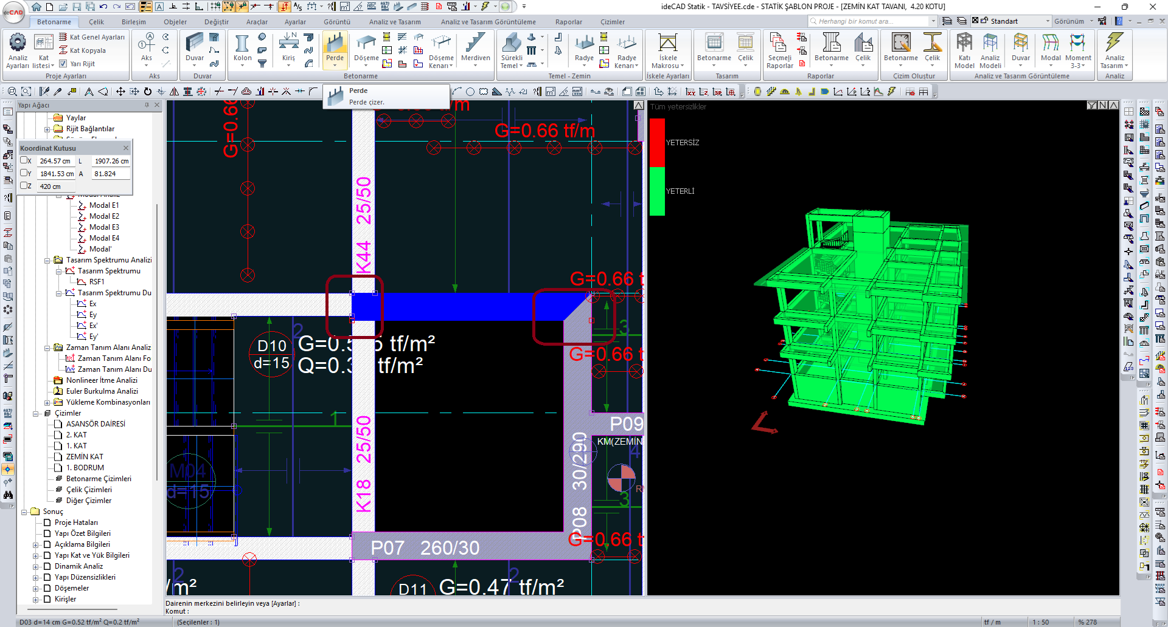Tick the Proje Hataları checkbox

[x=47, y=522]
